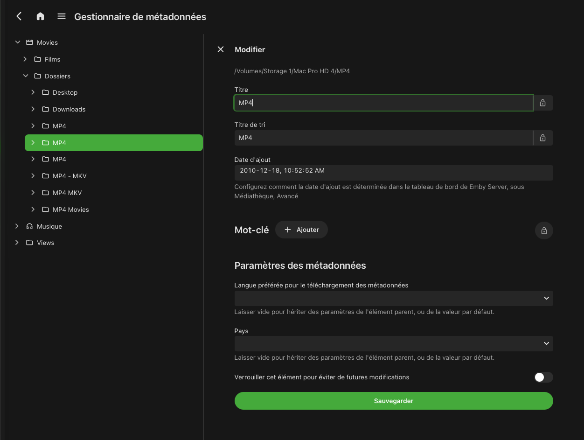The width and height of the screenshot is (584, 440).
Task: Lock the Titre field
Action: click(542, 103)
